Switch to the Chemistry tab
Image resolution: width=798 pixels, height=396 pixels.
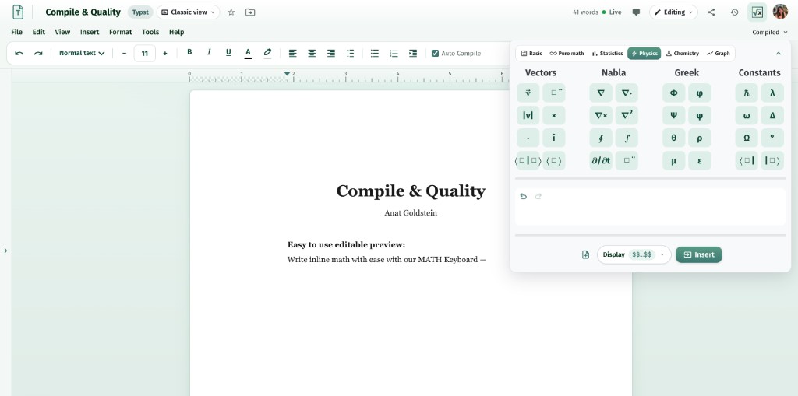click(x=683, y=54)
